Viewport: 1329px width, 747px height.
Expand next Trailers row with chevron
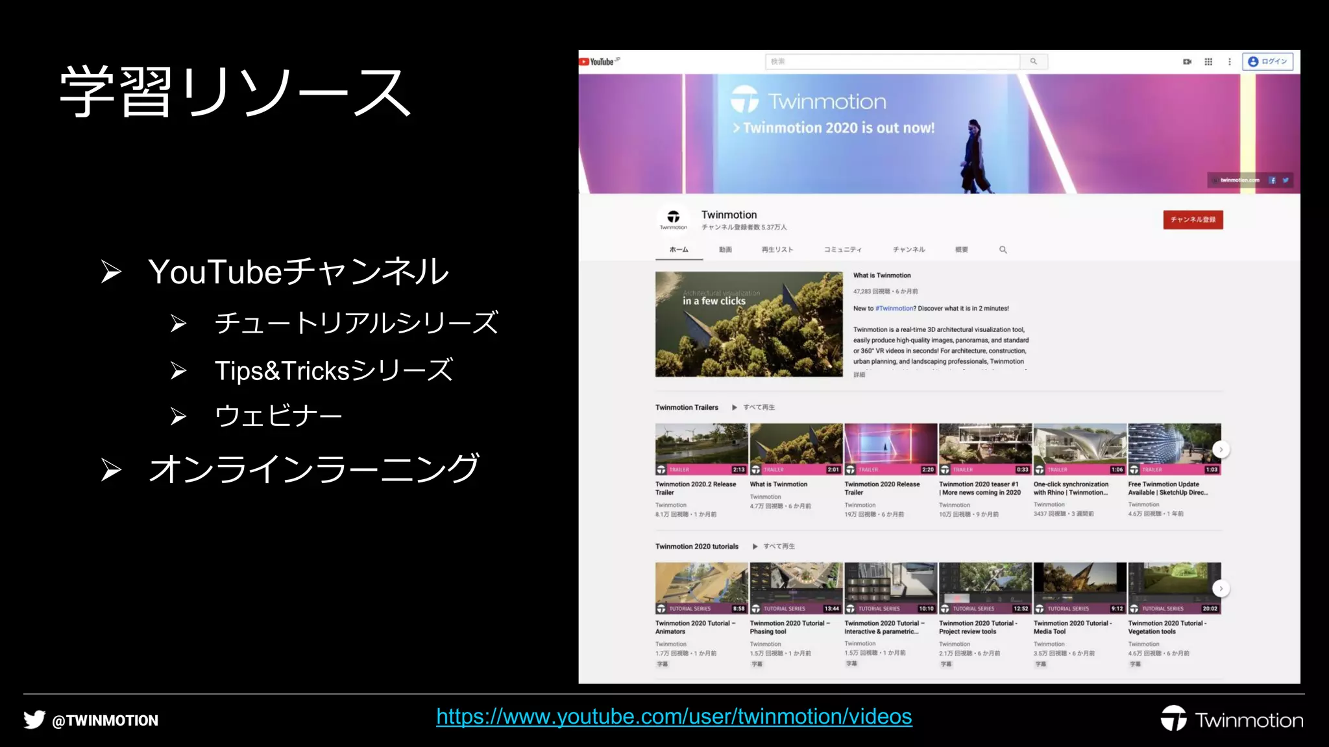click(1221, 449)
